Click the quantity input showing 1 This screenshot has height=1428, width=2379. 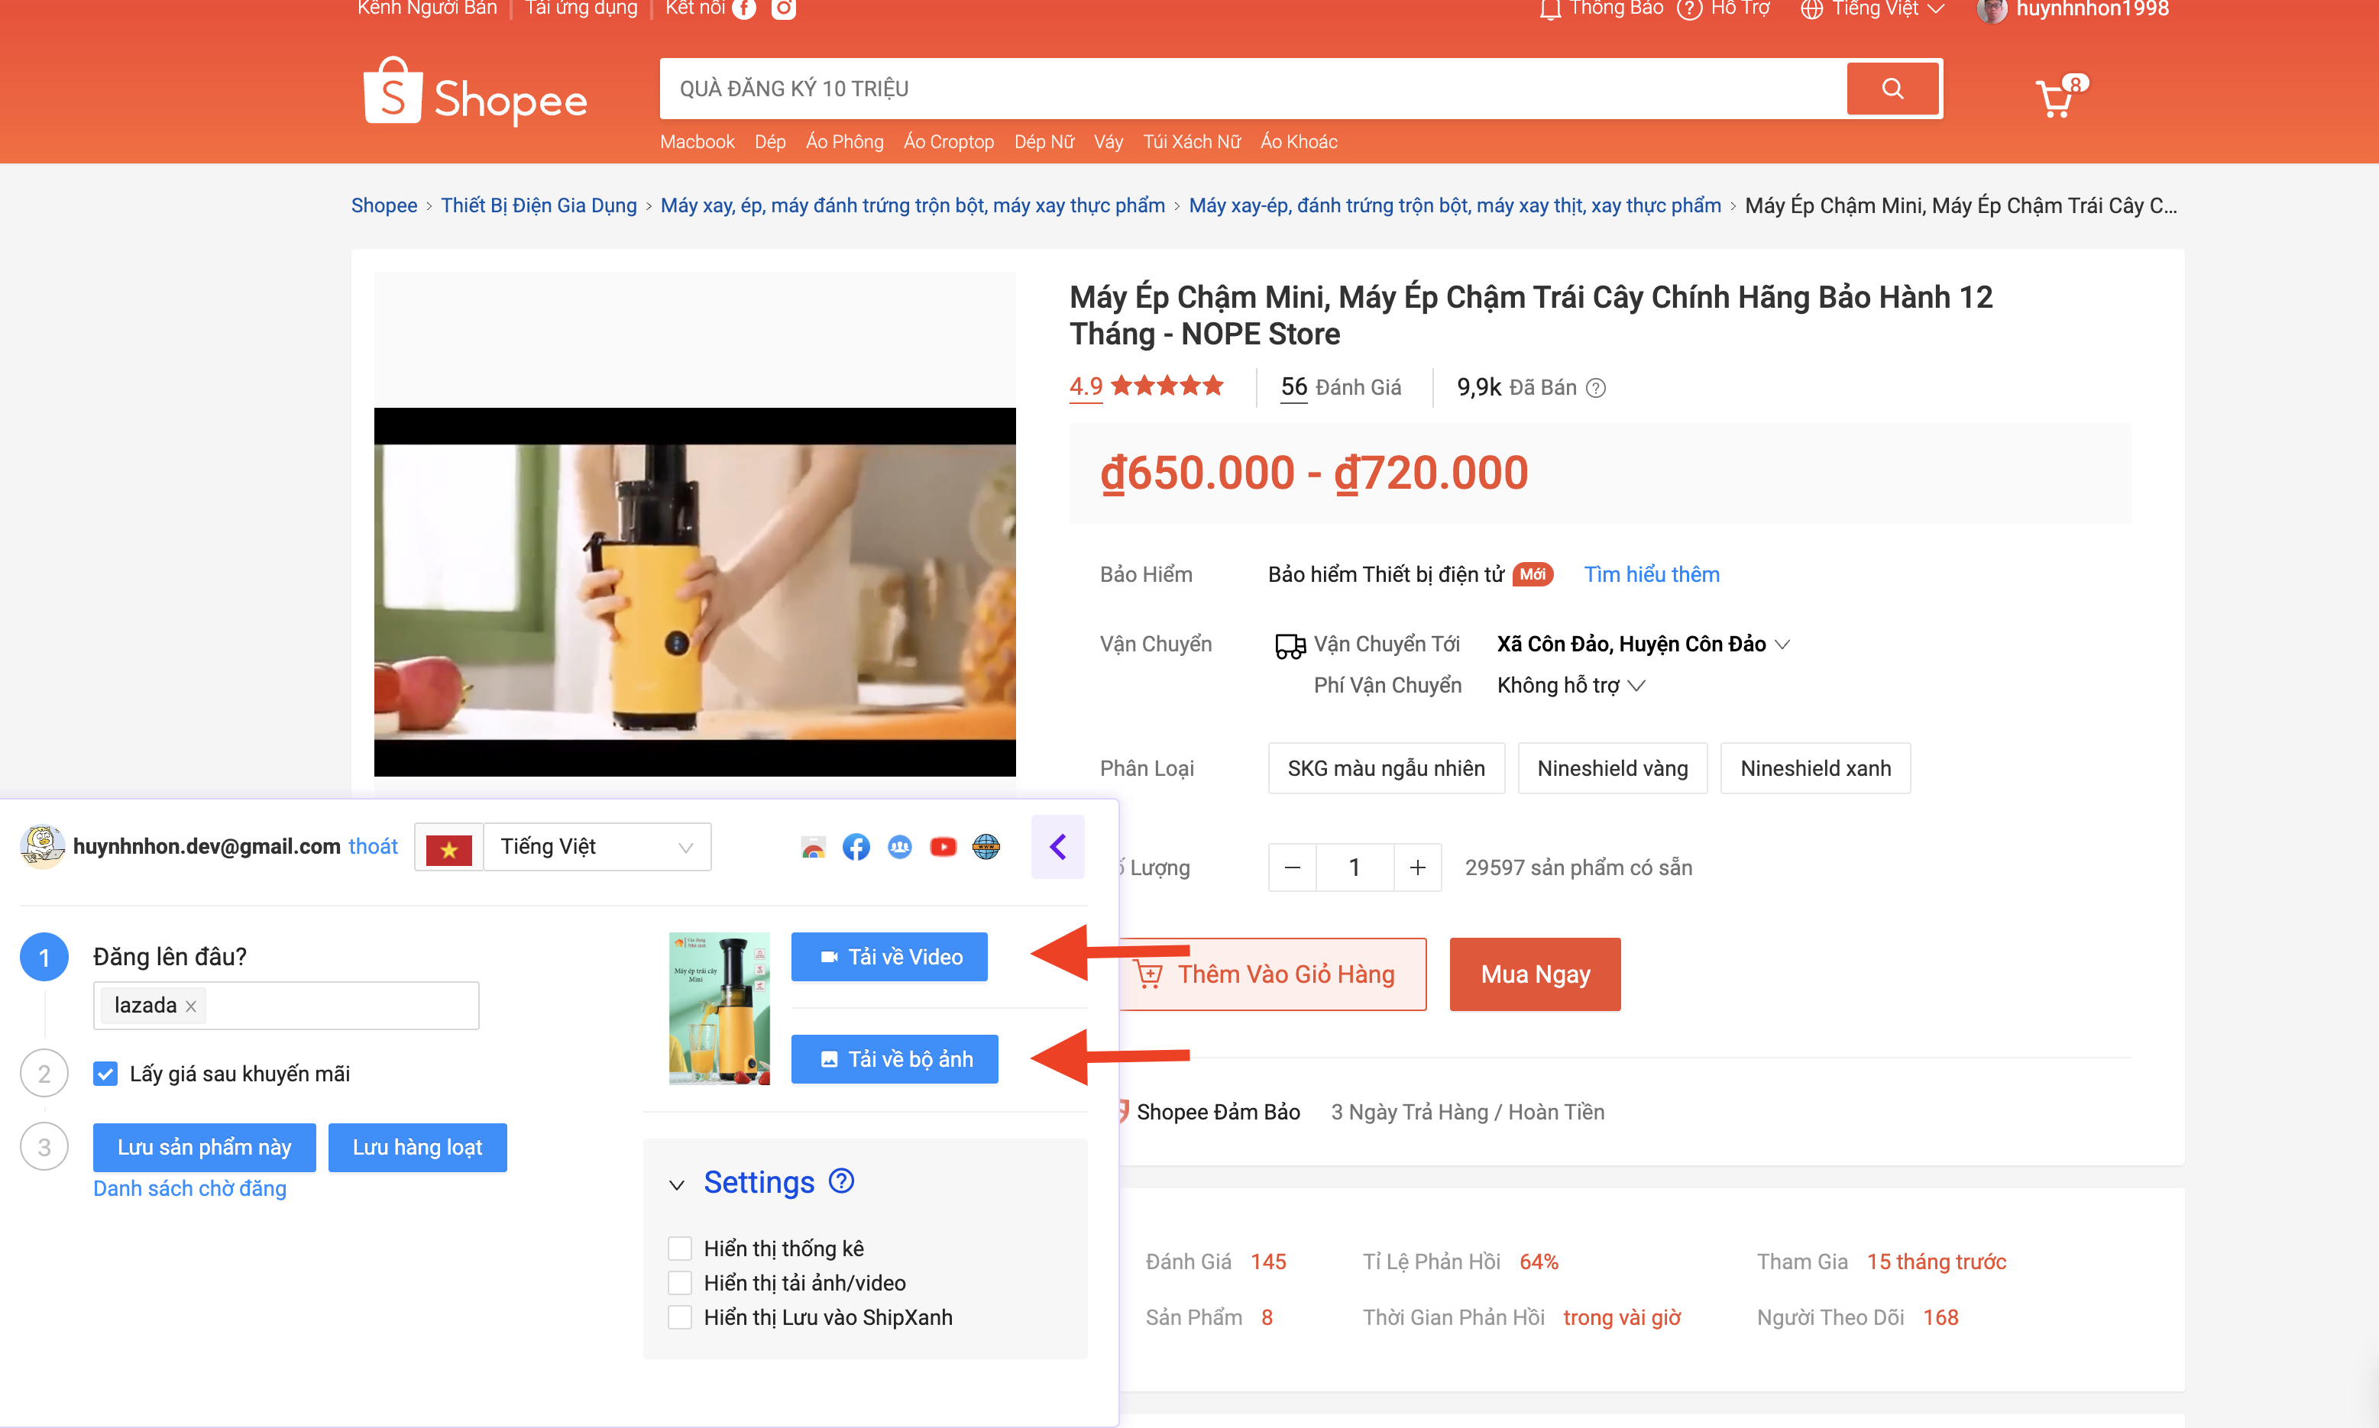click(x=1354, y=868)
